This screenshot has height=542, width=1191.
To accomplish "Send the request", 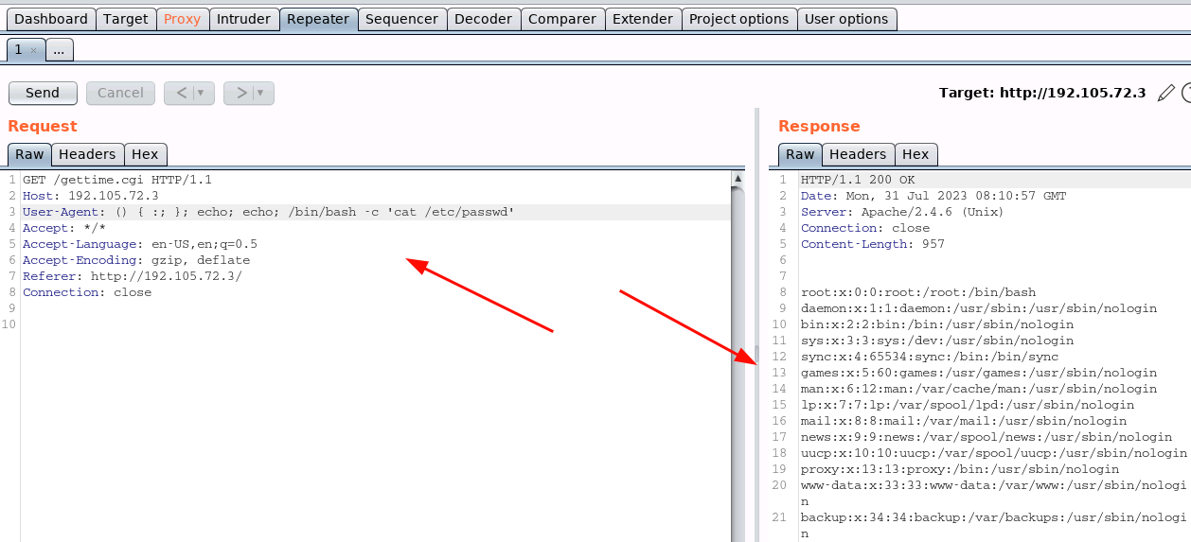I will [x=43, y=93].
